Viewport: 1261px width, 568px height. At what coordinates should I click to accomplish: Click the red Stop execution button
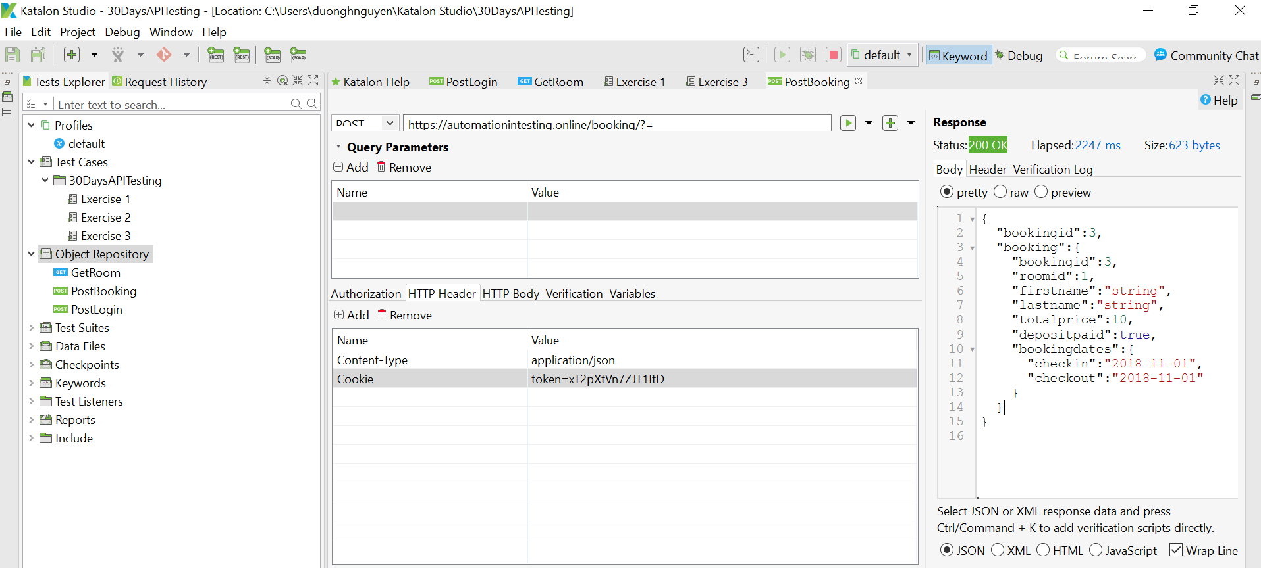tap(834, 55)
